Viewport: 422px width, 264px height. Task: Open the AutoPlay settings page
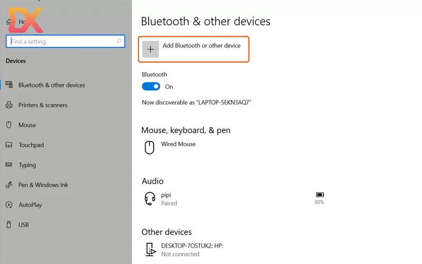click(30, 205)
